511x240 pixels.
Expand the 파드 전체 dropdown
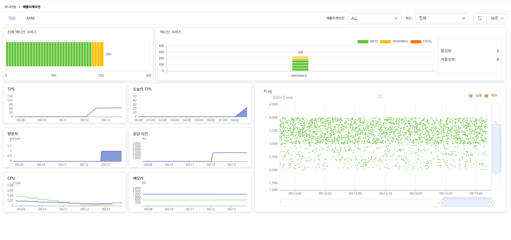pos(442,18)
